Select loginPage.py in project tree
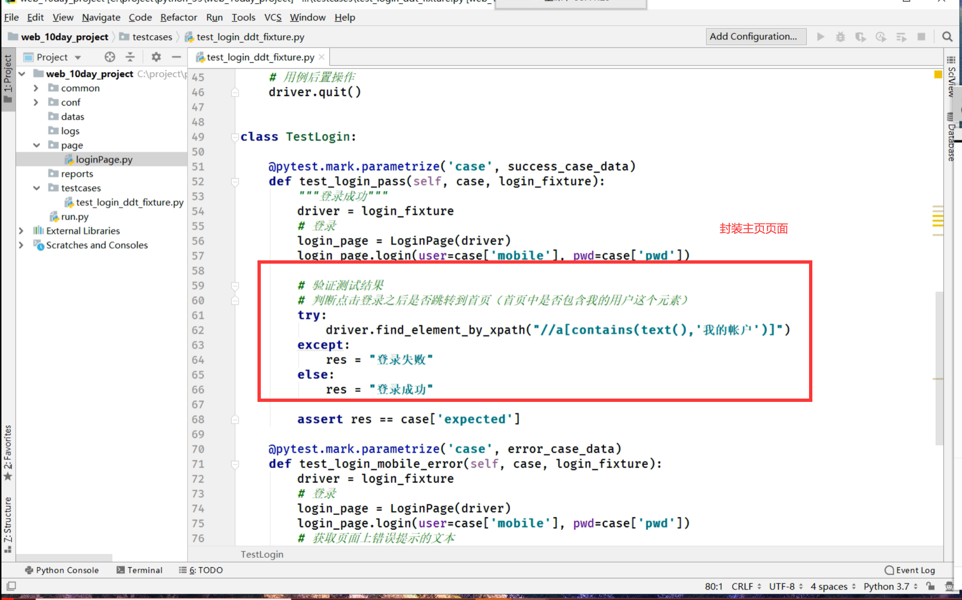The height and width of the screenshot is (600, 962). click(104, 160)
